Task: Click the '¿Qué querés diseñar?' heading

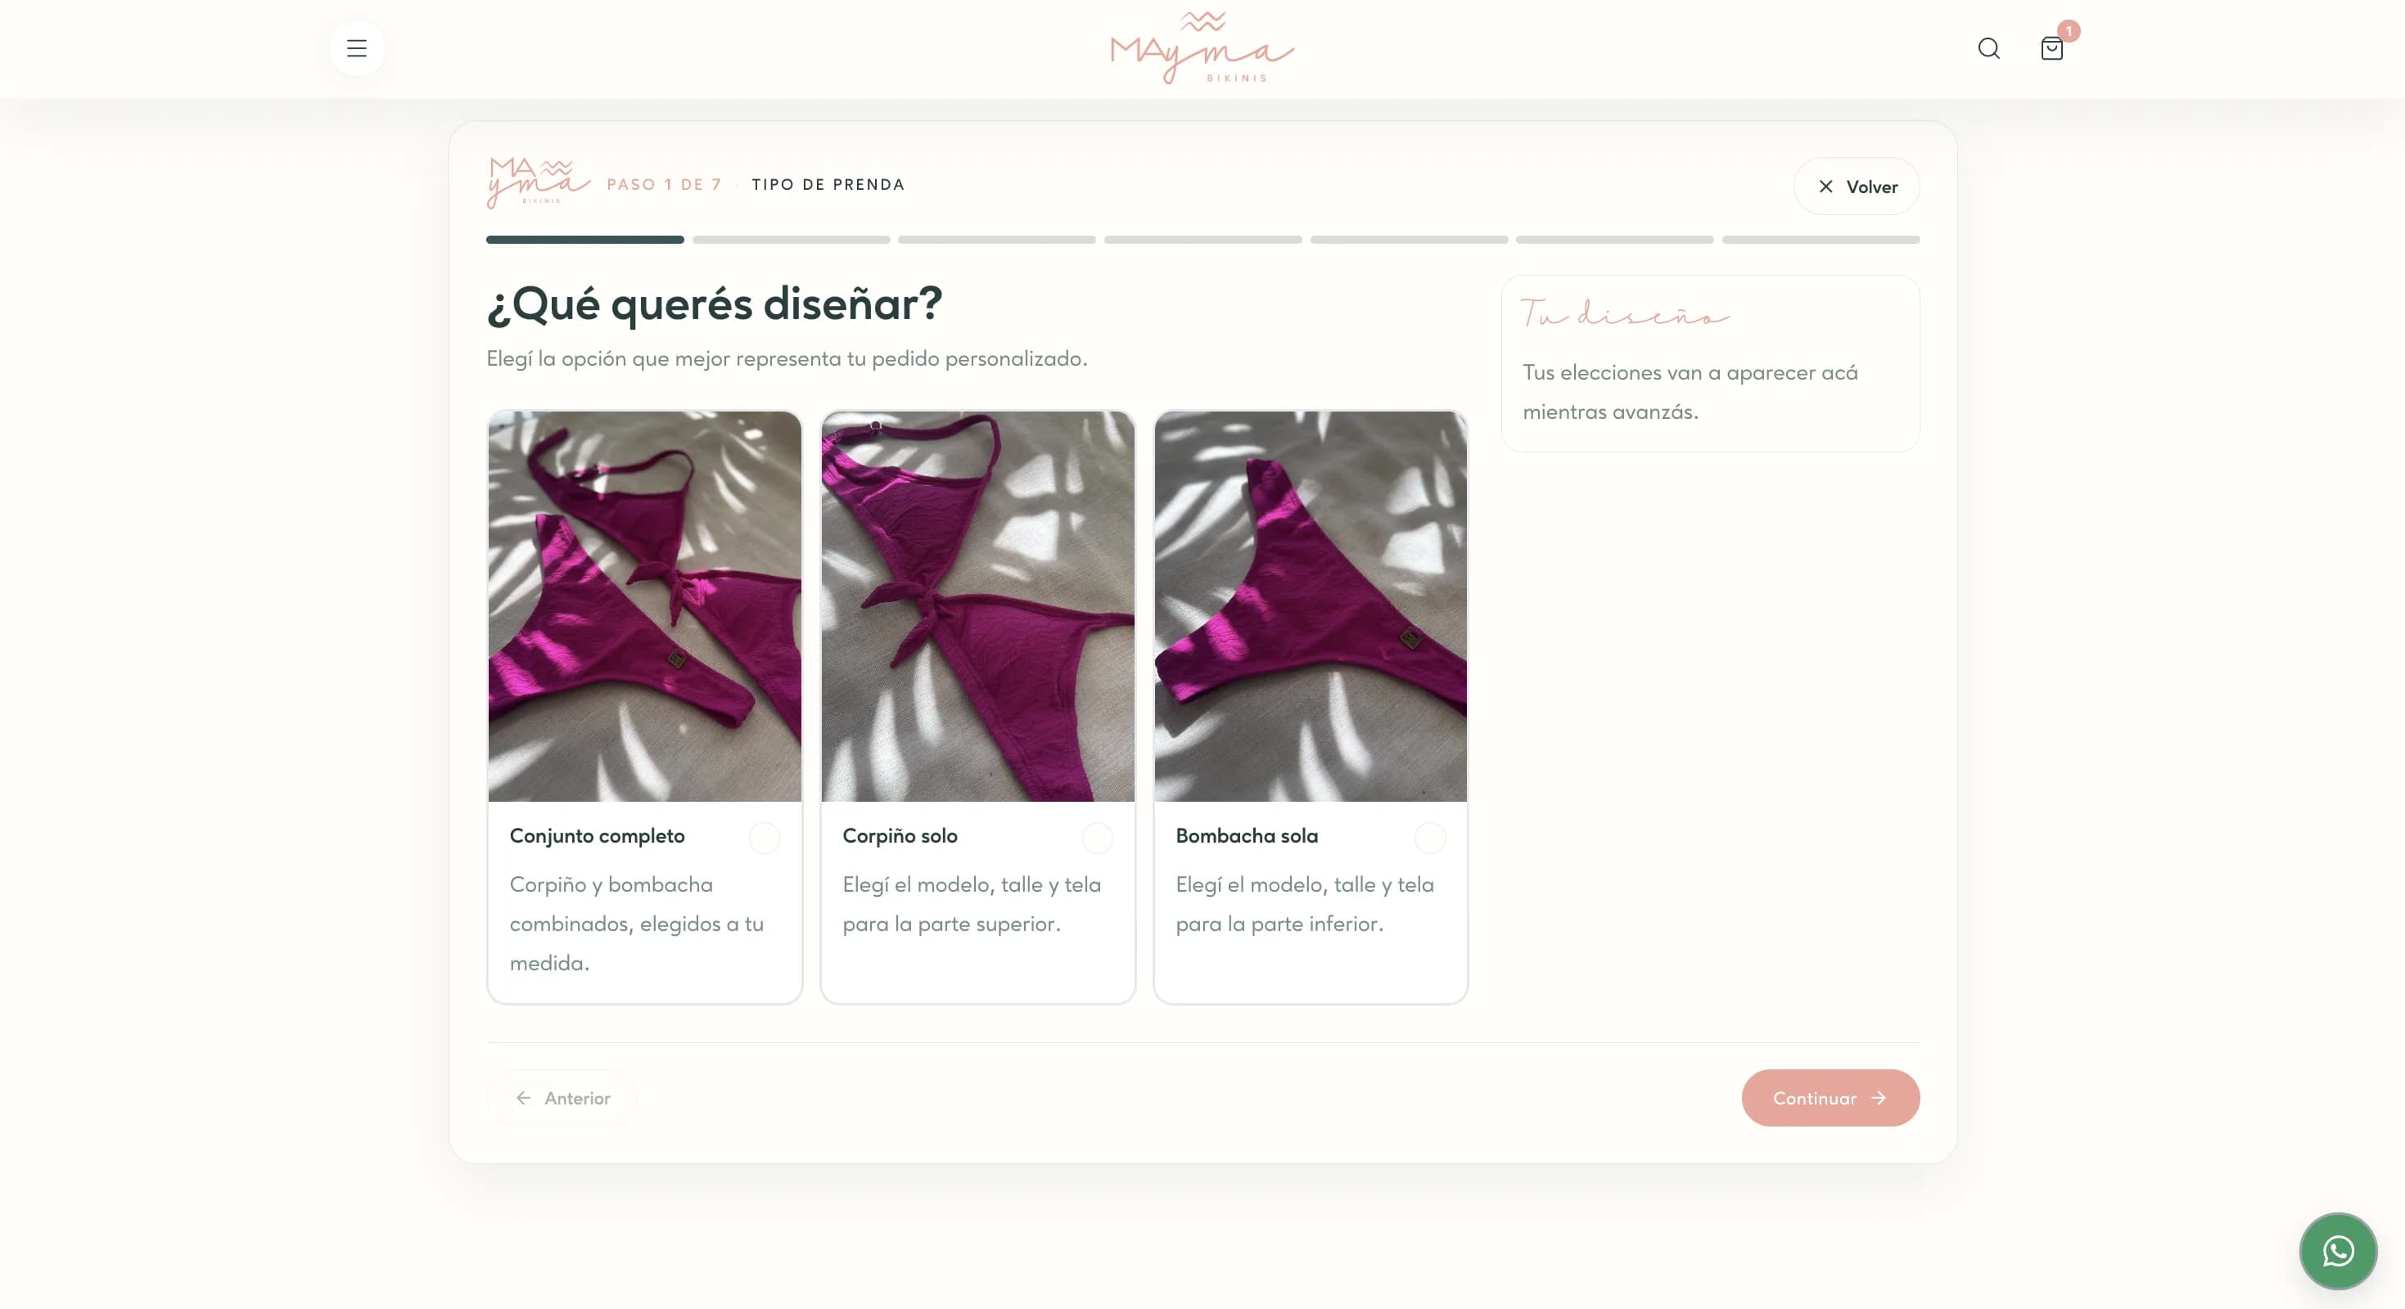Action: pos(715,304)
